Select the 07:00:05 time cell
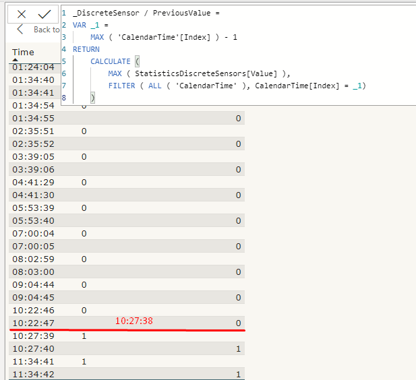Viewport: 416px width, 380px height. pos(33,246)
